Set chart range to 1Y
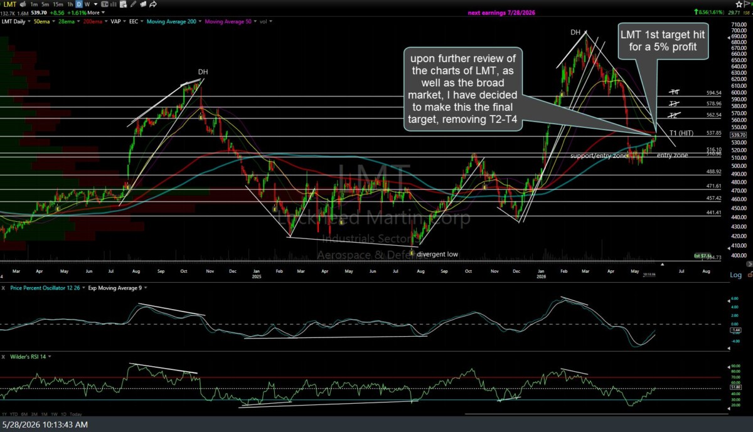The height and width of the screenshot is (432, 753). tap(5, 414)
